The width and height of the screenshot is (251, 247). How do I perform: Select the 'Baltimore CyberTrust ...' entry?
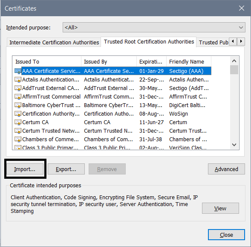(113, 105)
